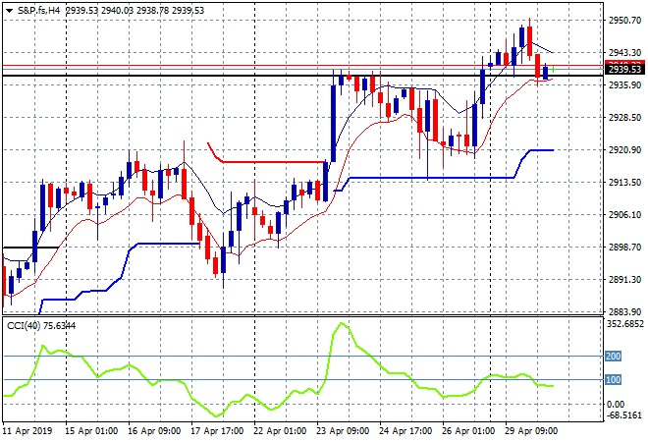Select the CCI(40) 75.6344 indicator label
This screenshot has height=442, width=648.
click(41, 326)
